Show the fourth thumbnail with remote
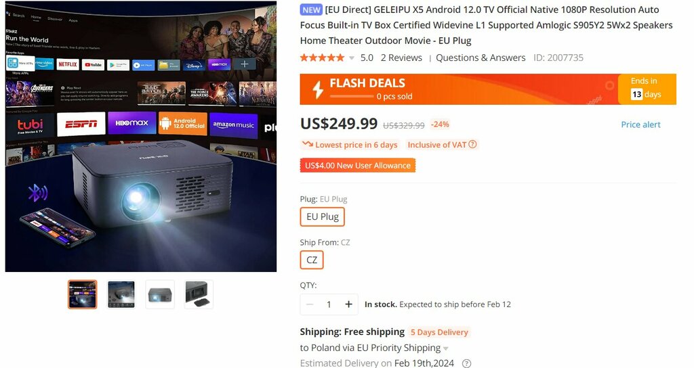 [199, 294]
